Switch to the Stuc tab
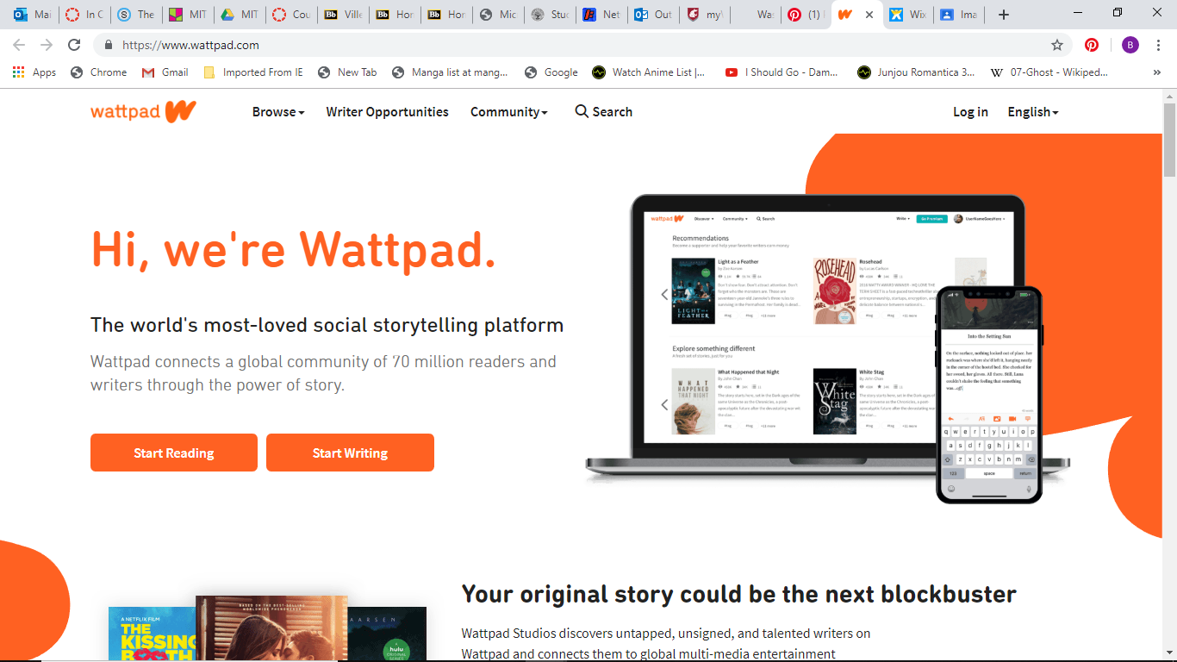 (549, 15)
